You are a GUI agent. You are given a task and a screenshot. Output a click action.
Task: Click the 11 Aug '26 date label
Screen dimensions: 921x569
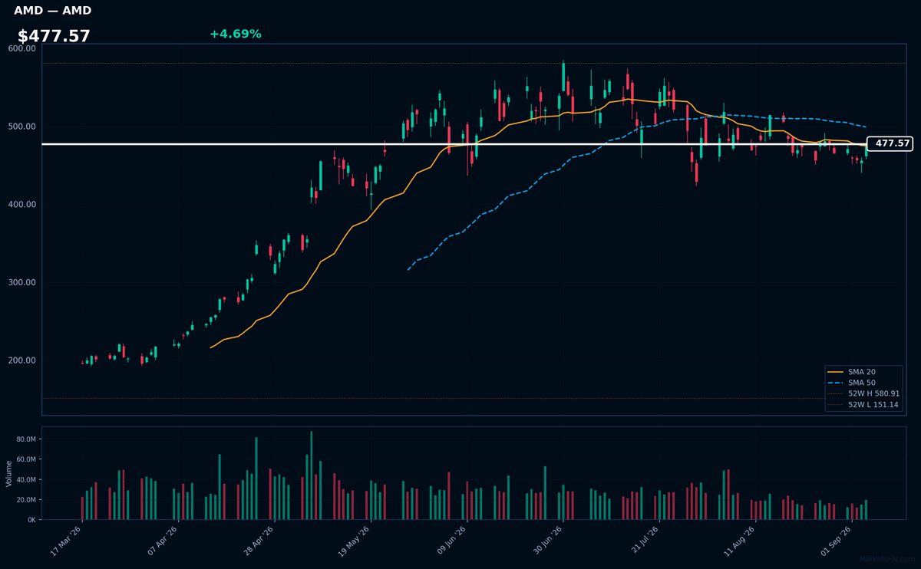(x=740, y=541)
